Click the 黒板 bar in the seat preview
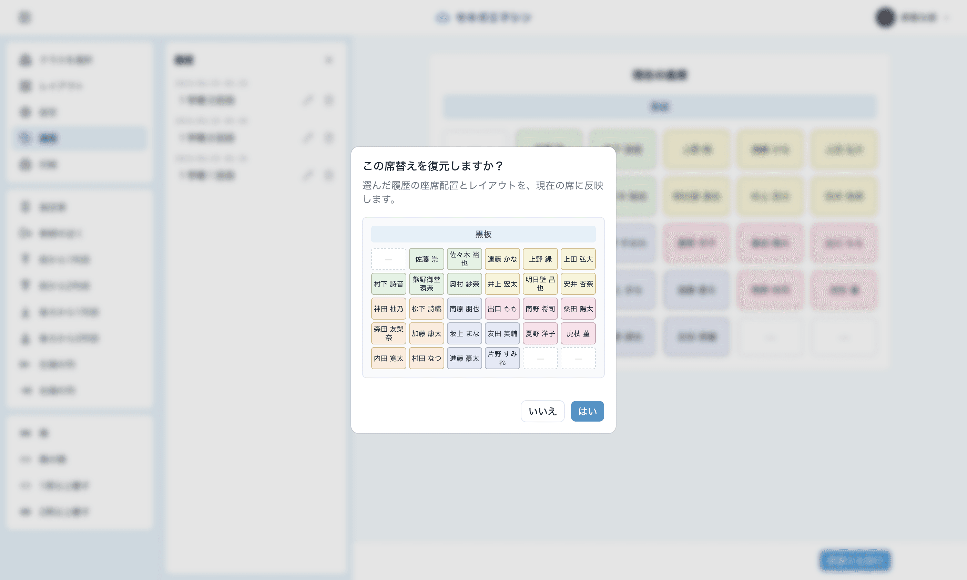Image resolution: width=967 pixels, height=580 pixels. [483, 234]
